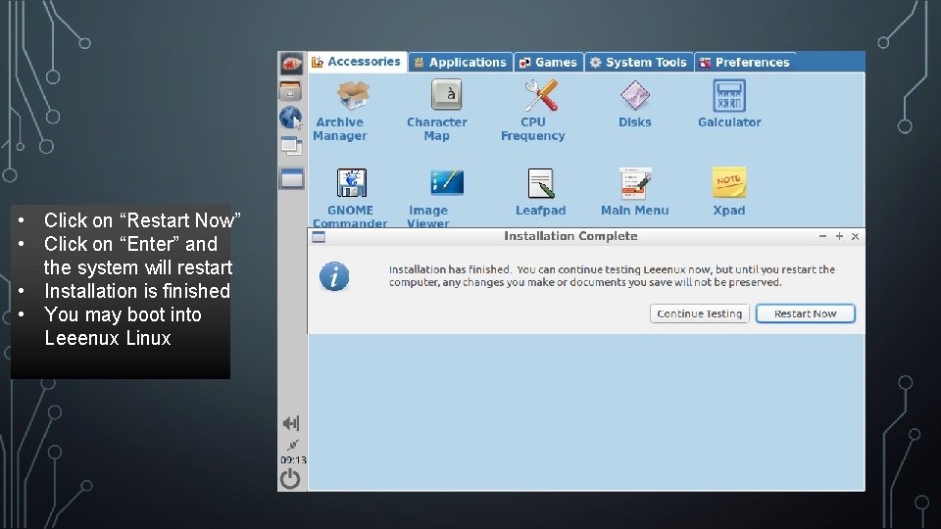Open Disks utility
Image resolution: width=941 pixels, height=529 pixels.
[x=635, y=105]
